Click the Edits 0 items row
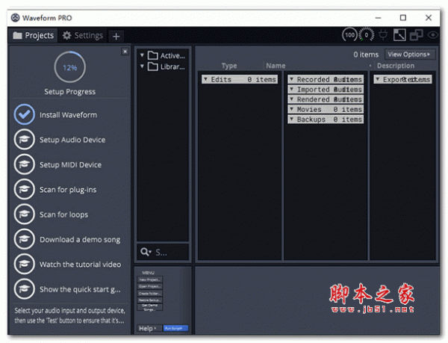 click(x=240, y=79)
